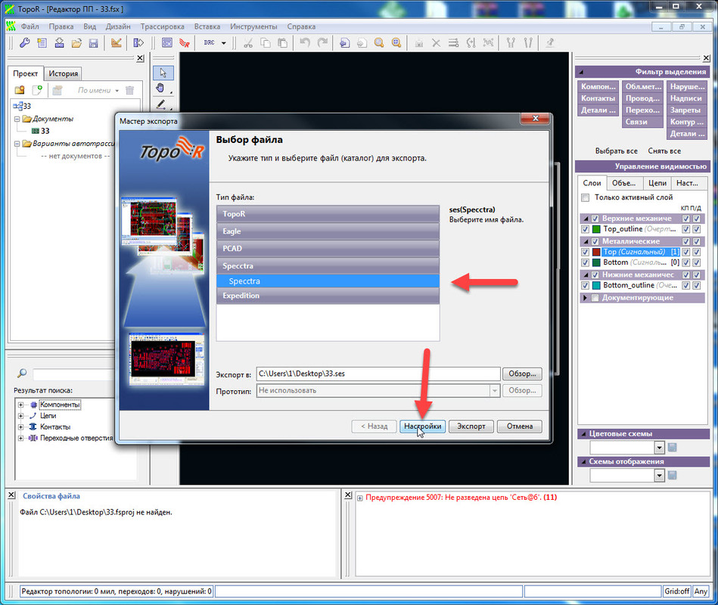Open the Цветовые схемы dropdown
Viewport: 718px width, 605px height.
(x=660, y=448)
